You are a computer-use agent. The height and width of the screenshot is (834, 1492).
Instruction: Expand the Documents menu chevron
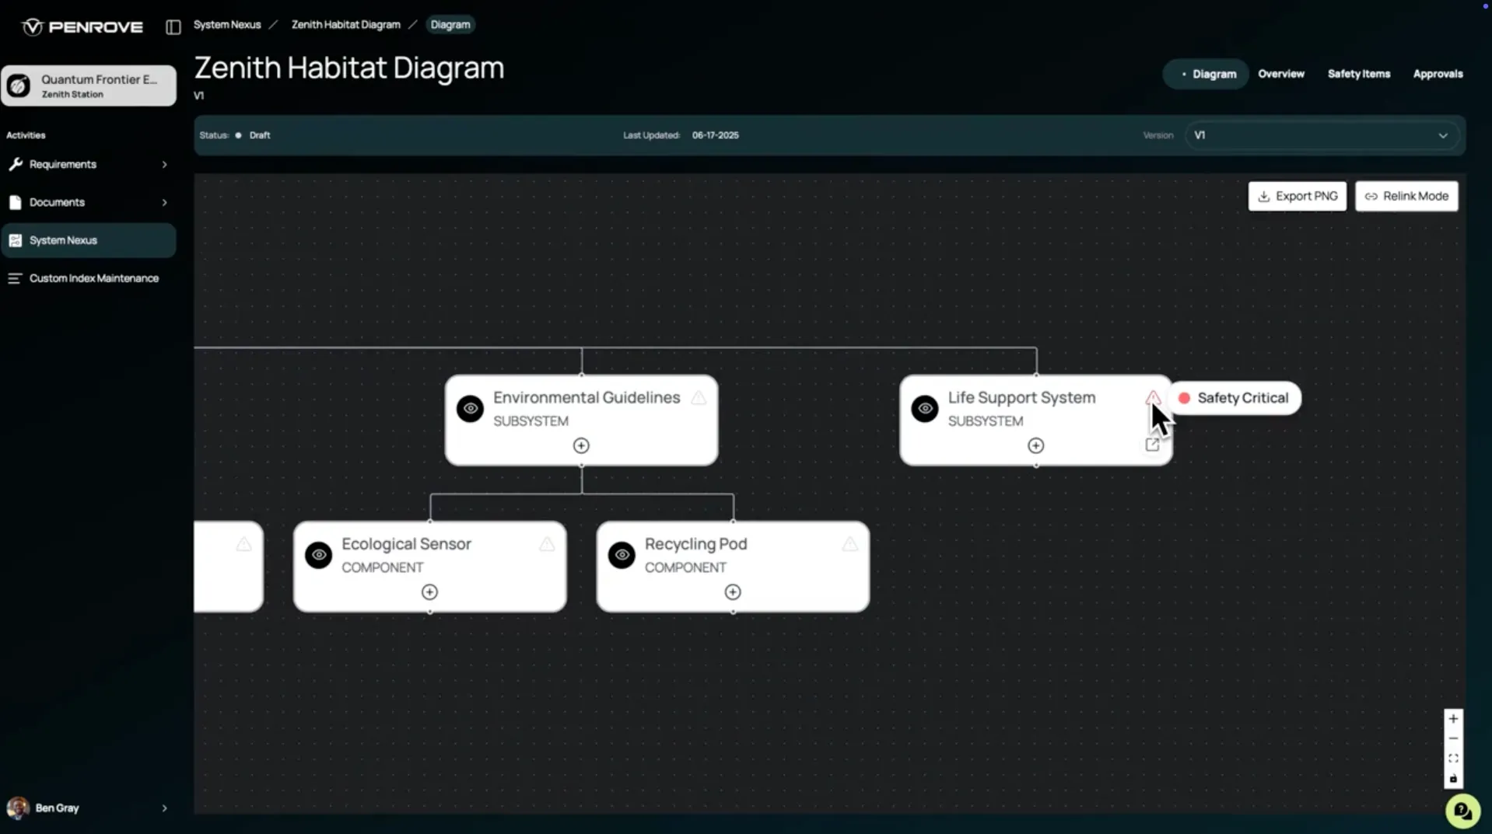point(164,202)
